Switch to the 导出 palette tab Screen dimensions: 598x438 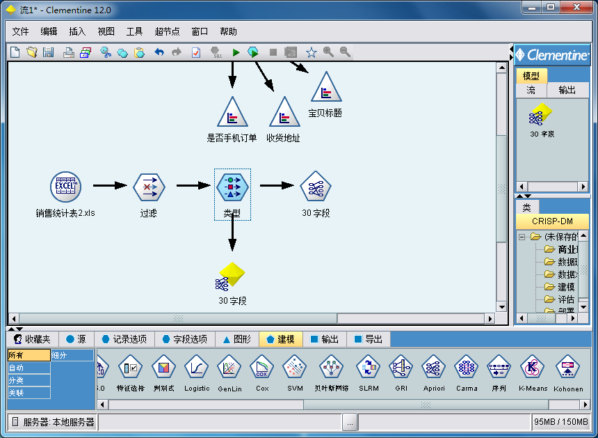[369, 339]
